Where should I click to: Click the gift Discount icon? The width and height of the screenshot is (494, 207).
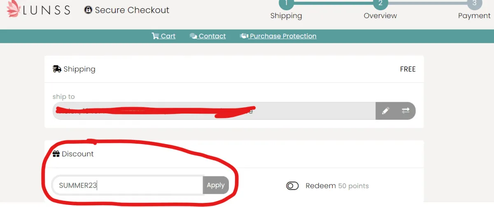[x=56, y=154]
